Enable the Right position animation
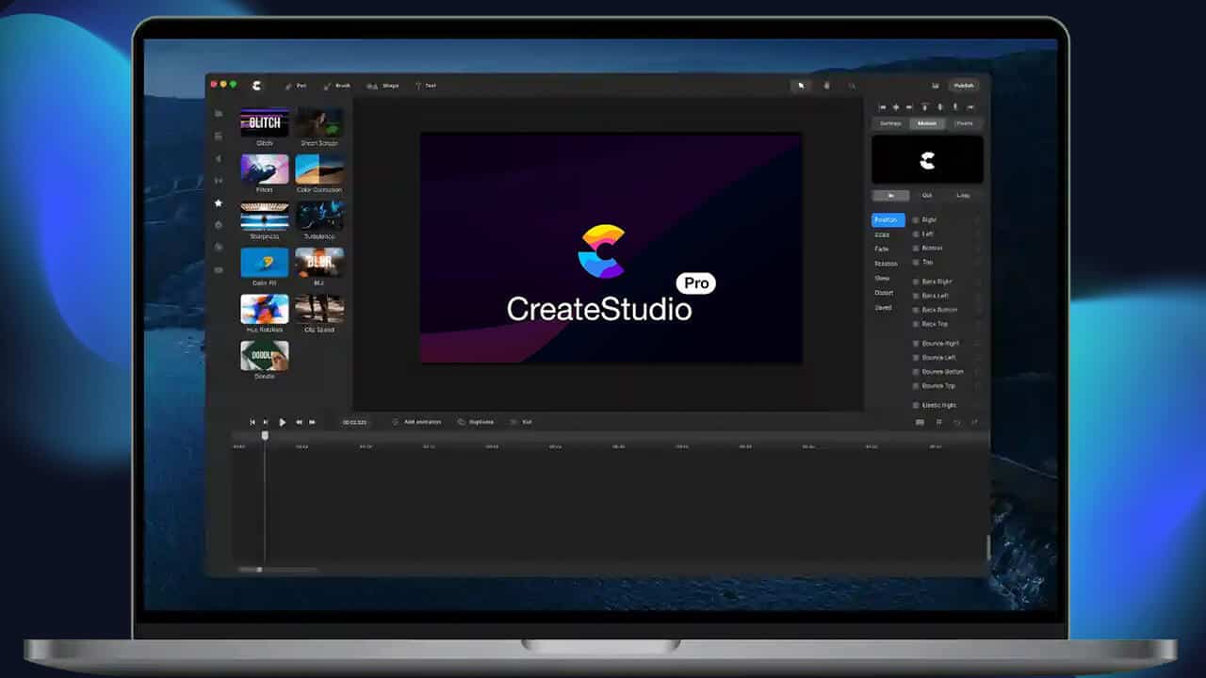Viewport: 1206px width, 678px height. click(915, 220)
